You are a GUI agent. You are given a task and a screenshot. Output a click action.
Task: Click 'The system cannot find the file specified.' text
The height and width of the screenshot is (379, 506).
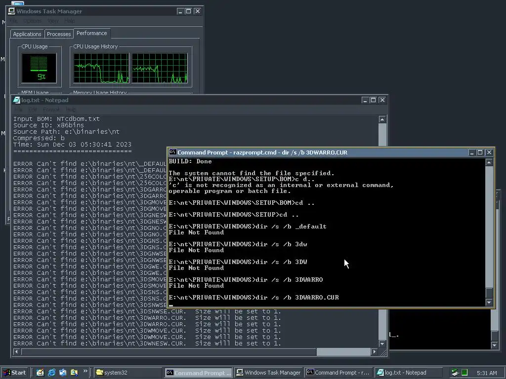[x=252, y=173]
